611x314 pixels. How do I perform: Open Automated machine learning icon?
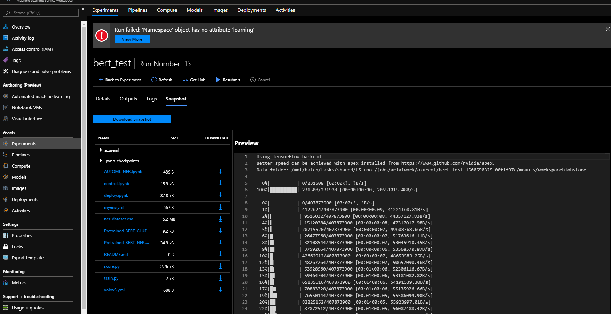[6, 96]
